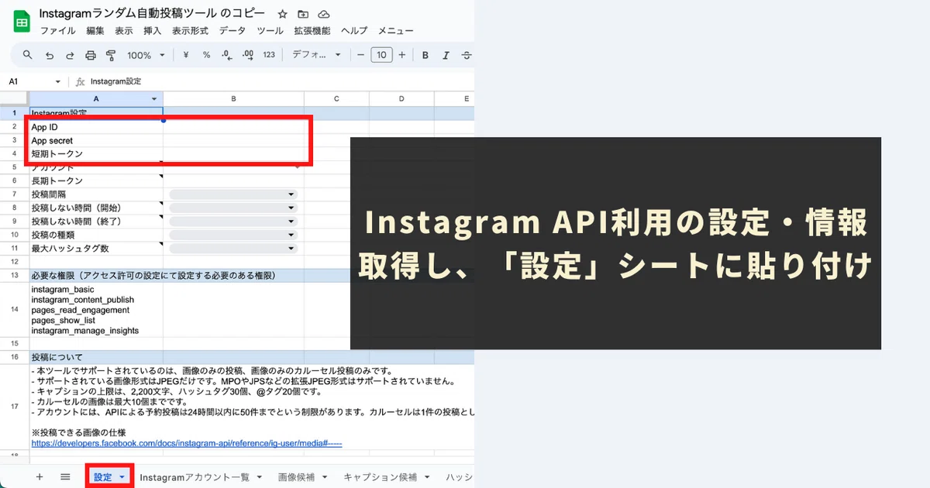Toggle strikethrough formatting
Viewport: 930px width, 488px height.
click(x=466, y=55)
